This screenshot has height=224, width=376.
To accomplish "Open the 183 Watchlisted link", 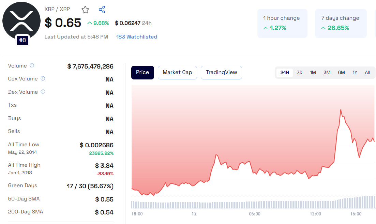I will (137, 37).
